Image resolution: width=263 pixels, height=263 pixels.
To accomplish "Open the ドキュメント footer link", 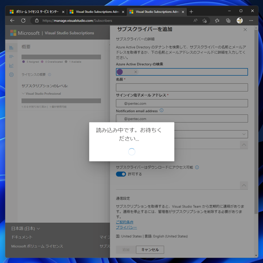I will (x=22, y=237).
